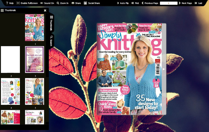The width and height of the screenshot is (209, 132).
Task: Click the FullScreen frame icon
Action: (18, 3)
